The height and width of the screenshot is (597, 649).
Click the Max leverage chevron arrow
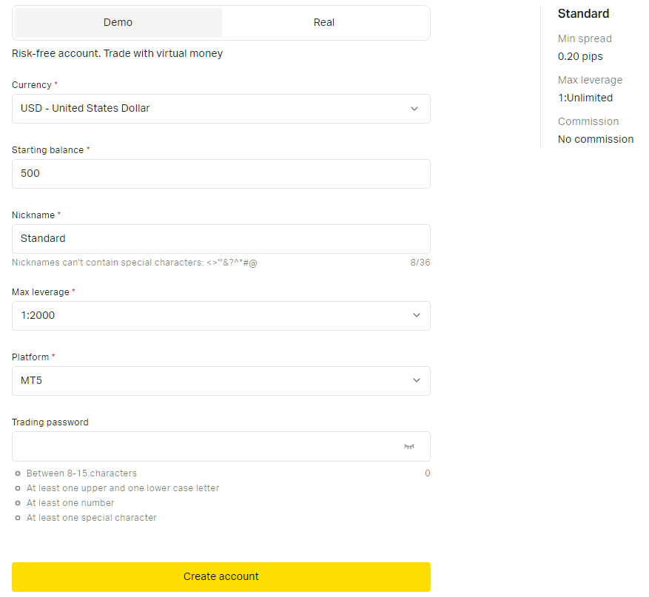416,316
